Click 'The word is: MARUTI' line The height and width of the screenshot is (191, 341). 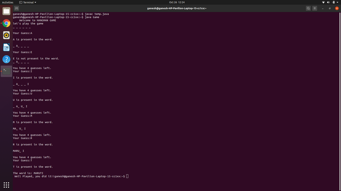[x=28, y=173]
